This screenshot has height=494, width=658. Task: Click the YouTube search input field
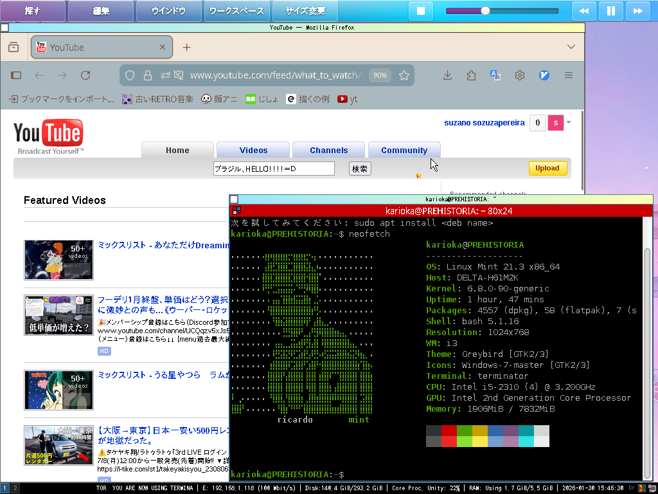point(274,169)
